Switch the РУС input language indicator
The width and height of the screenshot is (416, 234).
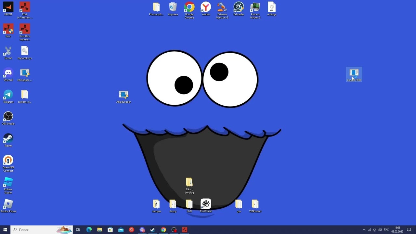(386, 230)
